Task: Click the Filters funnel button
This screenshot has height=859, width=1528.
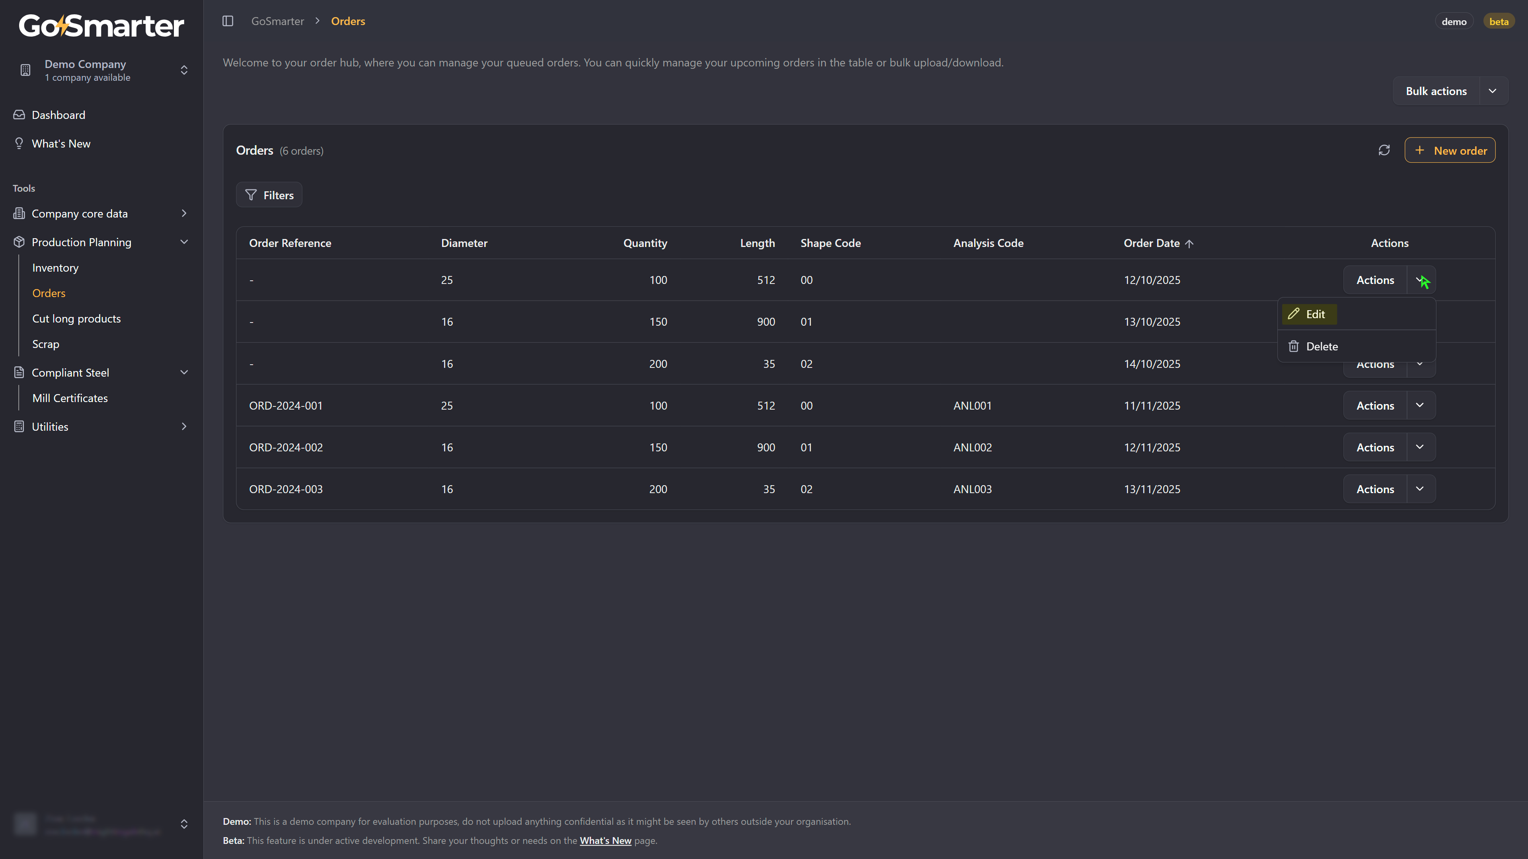Action: (269, 195)
